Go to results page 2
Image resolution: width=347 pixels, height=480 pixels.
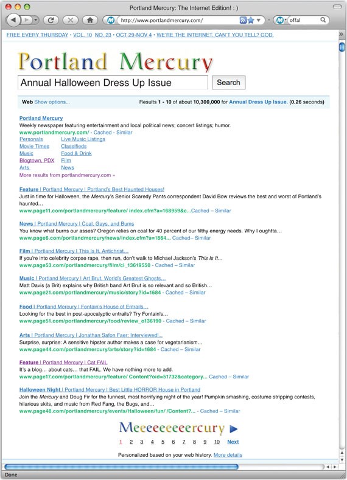pos(131,442)
